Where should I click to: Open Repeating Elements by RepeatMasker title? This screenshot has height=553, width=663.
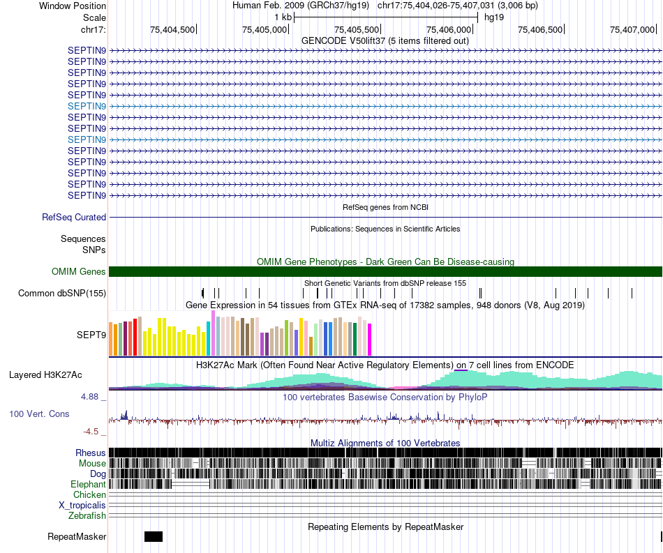point(385,527)
